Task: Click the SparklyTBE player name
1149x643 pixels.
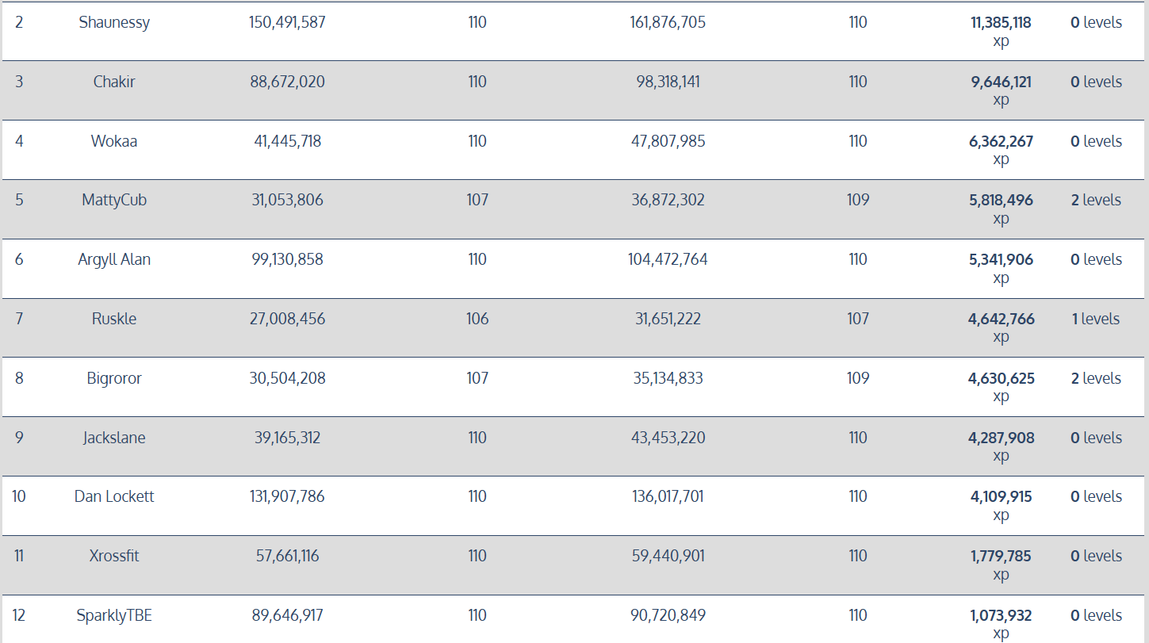Action: [114, 616]
